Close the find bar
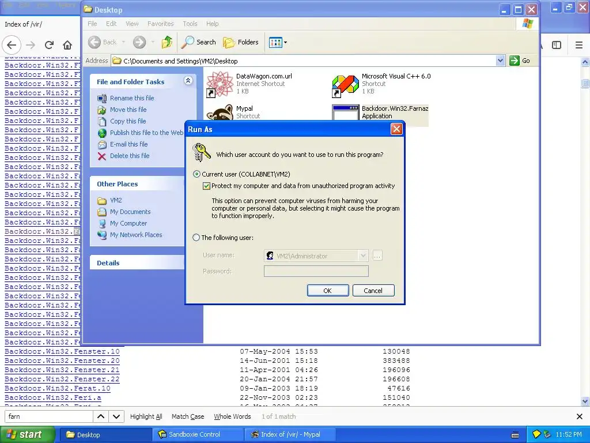The height and width of the screenshot is (443, 590). [x=580, y=416]
